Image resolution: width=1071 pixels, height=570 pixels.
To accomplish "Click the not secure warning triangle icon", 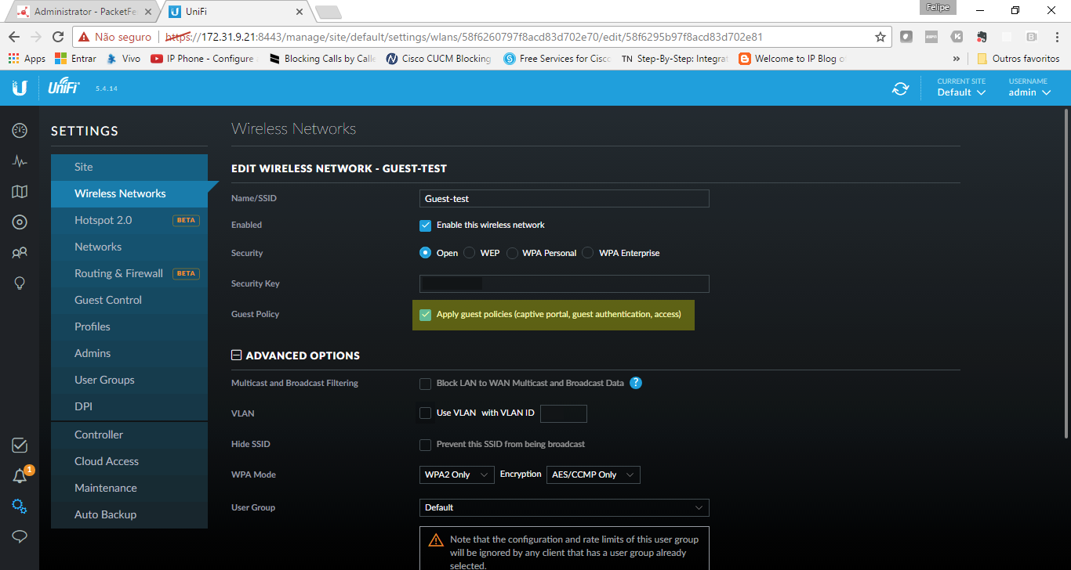I will tap(85, 37).
